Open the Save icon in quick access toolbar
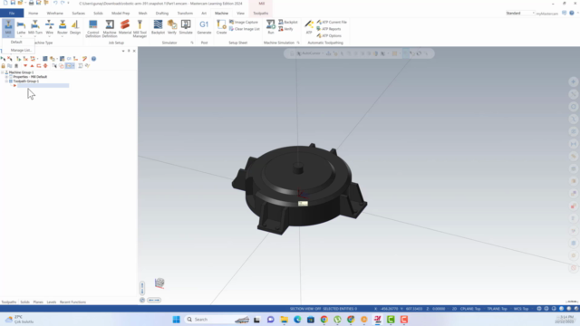The height and width of the screenshot is (326, 580). point(13,3)
